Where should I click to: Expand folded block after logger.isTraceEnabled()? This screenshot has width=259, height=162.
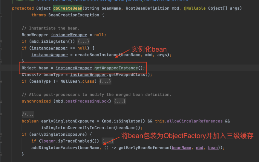point(108,141)
